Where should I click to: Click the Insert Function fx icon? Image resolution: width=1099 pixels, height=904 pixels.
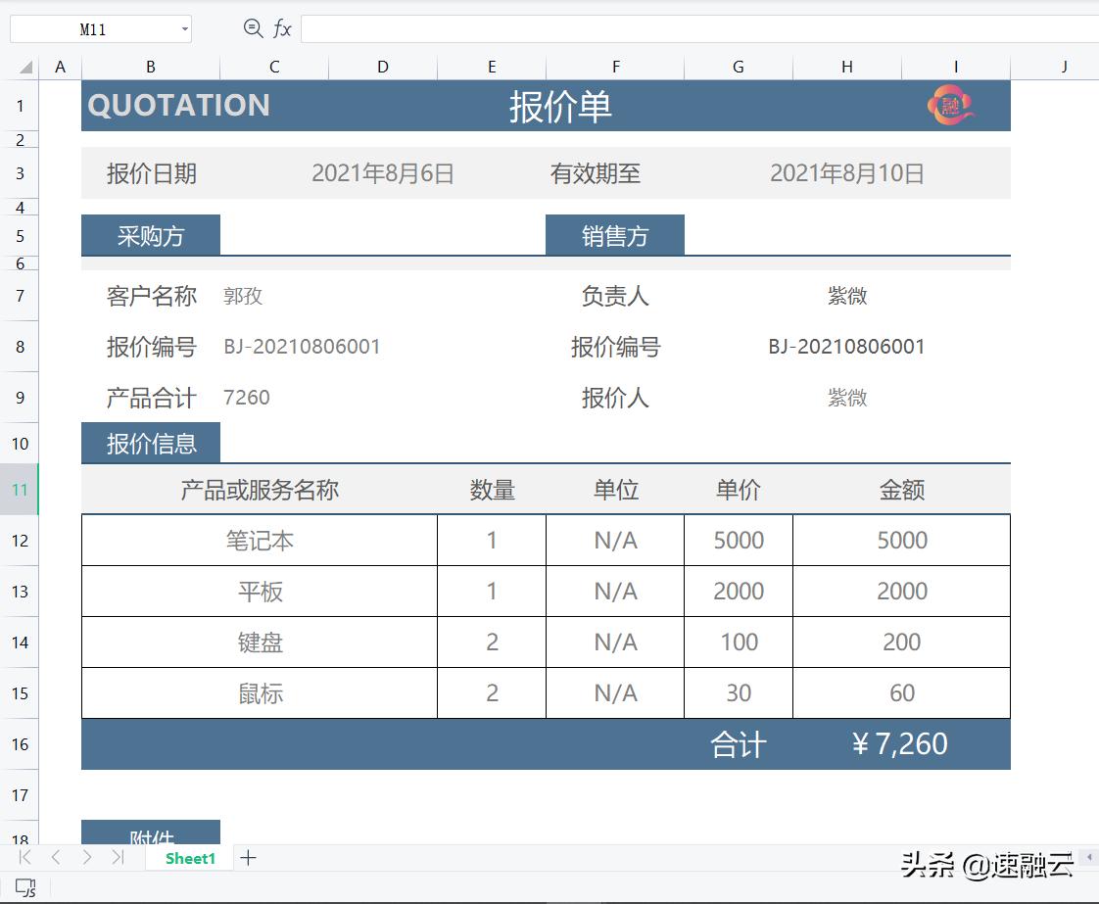(284, 28)
